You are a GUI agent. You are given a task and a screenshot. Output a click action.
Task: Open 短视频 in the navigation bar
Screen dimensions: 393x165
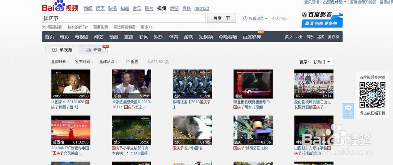(206, 37)
